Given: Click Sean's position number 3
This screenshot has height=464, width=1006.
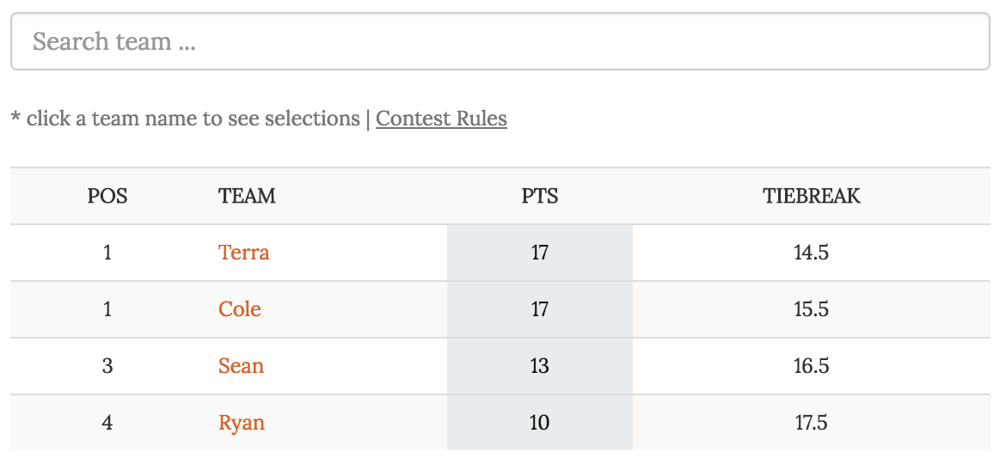Looking at the screenshot, I should tap(107, 366).
